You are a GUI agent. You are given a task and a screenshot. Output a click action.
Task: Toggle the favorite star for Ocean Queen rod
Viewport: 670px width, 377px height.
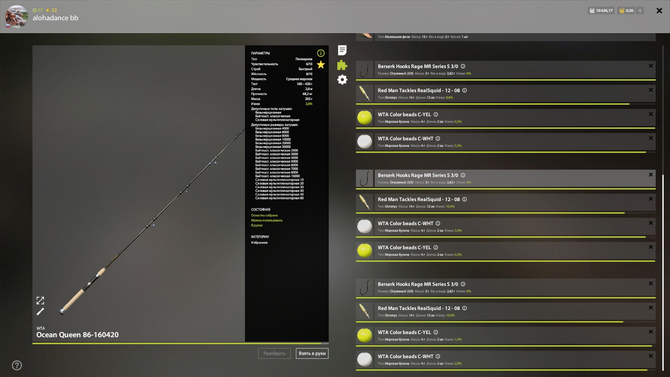pyautogui.click(x=321, y=65)
